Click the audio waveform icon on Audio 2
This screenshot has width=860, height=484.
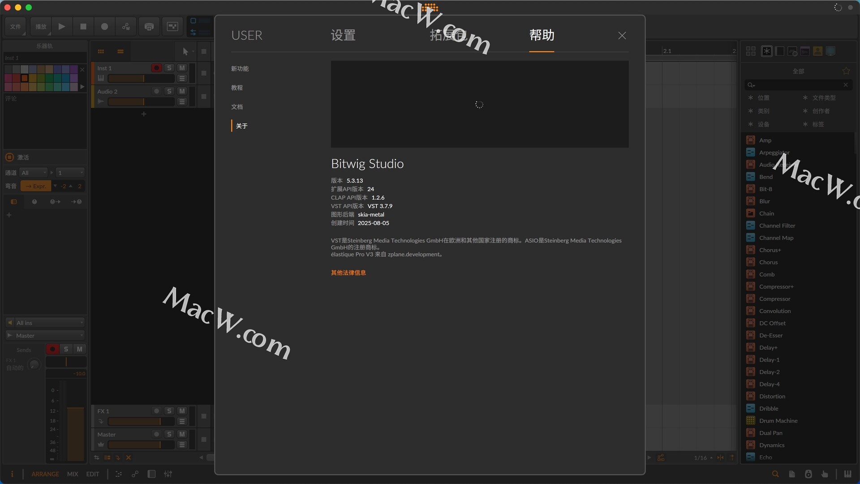coord(101,102)
